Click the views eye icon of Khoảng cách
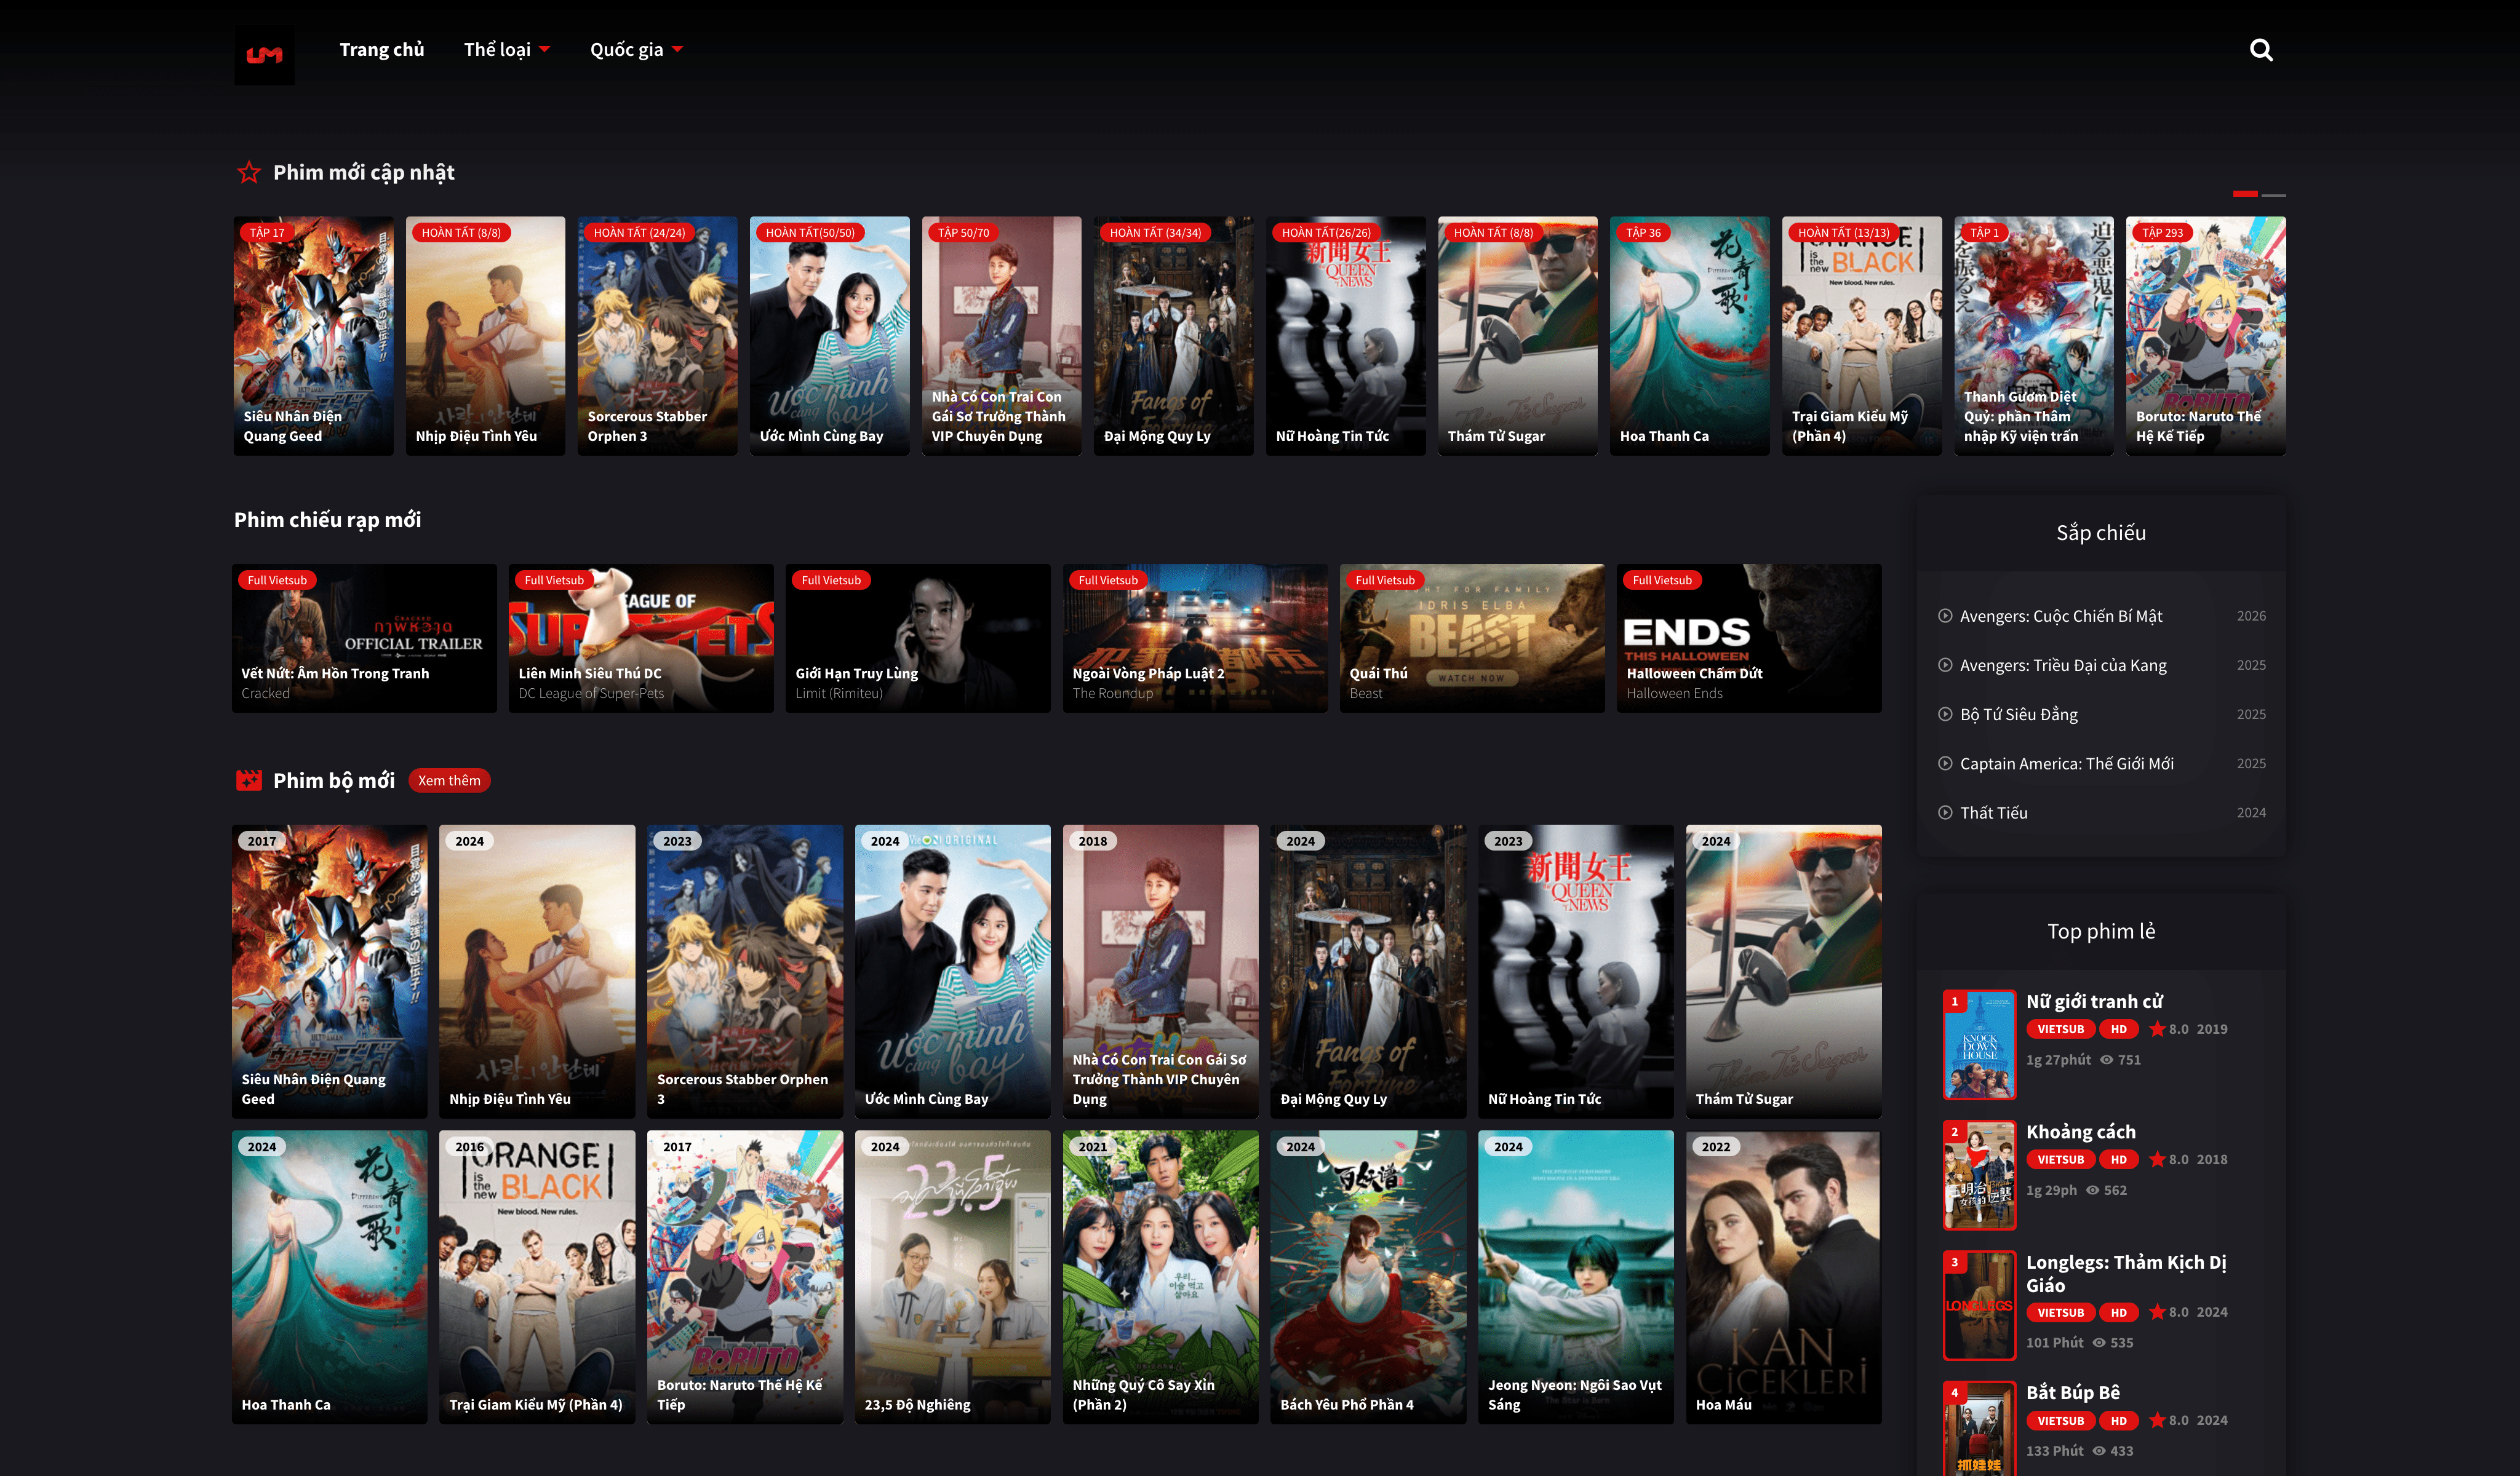The width and height of the screenshot is (2520, 1476). (2092, 1190)
